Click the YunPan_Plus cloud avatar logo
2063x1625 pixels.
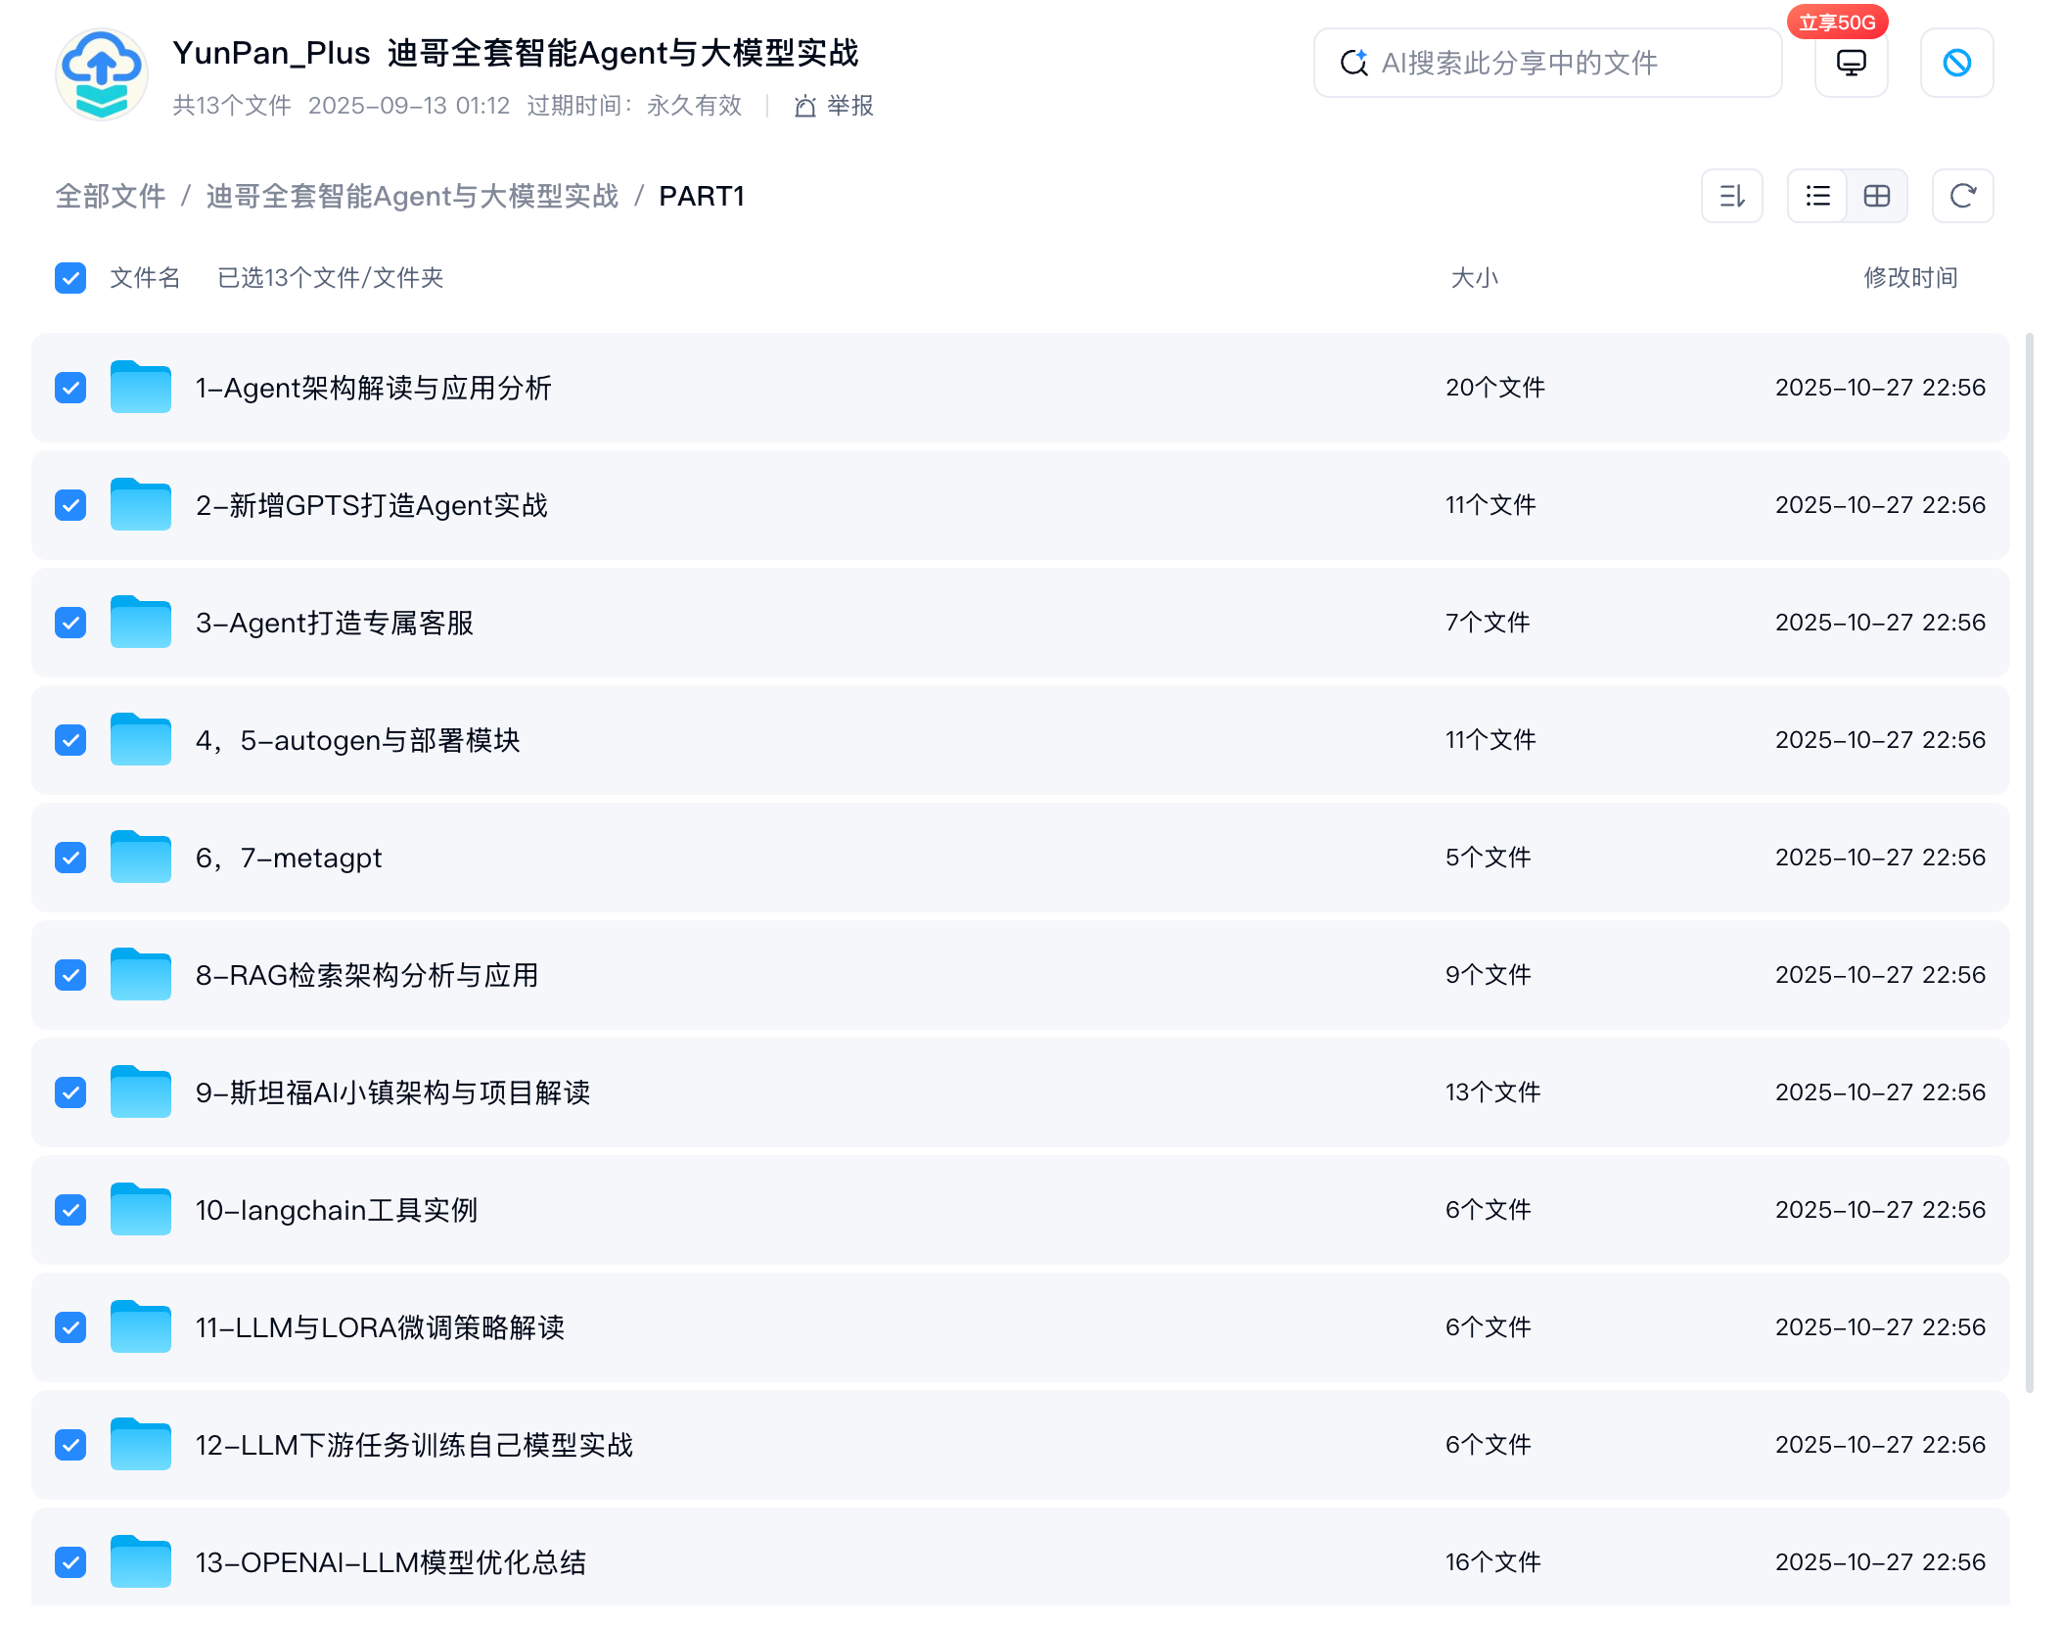point(102,75)
